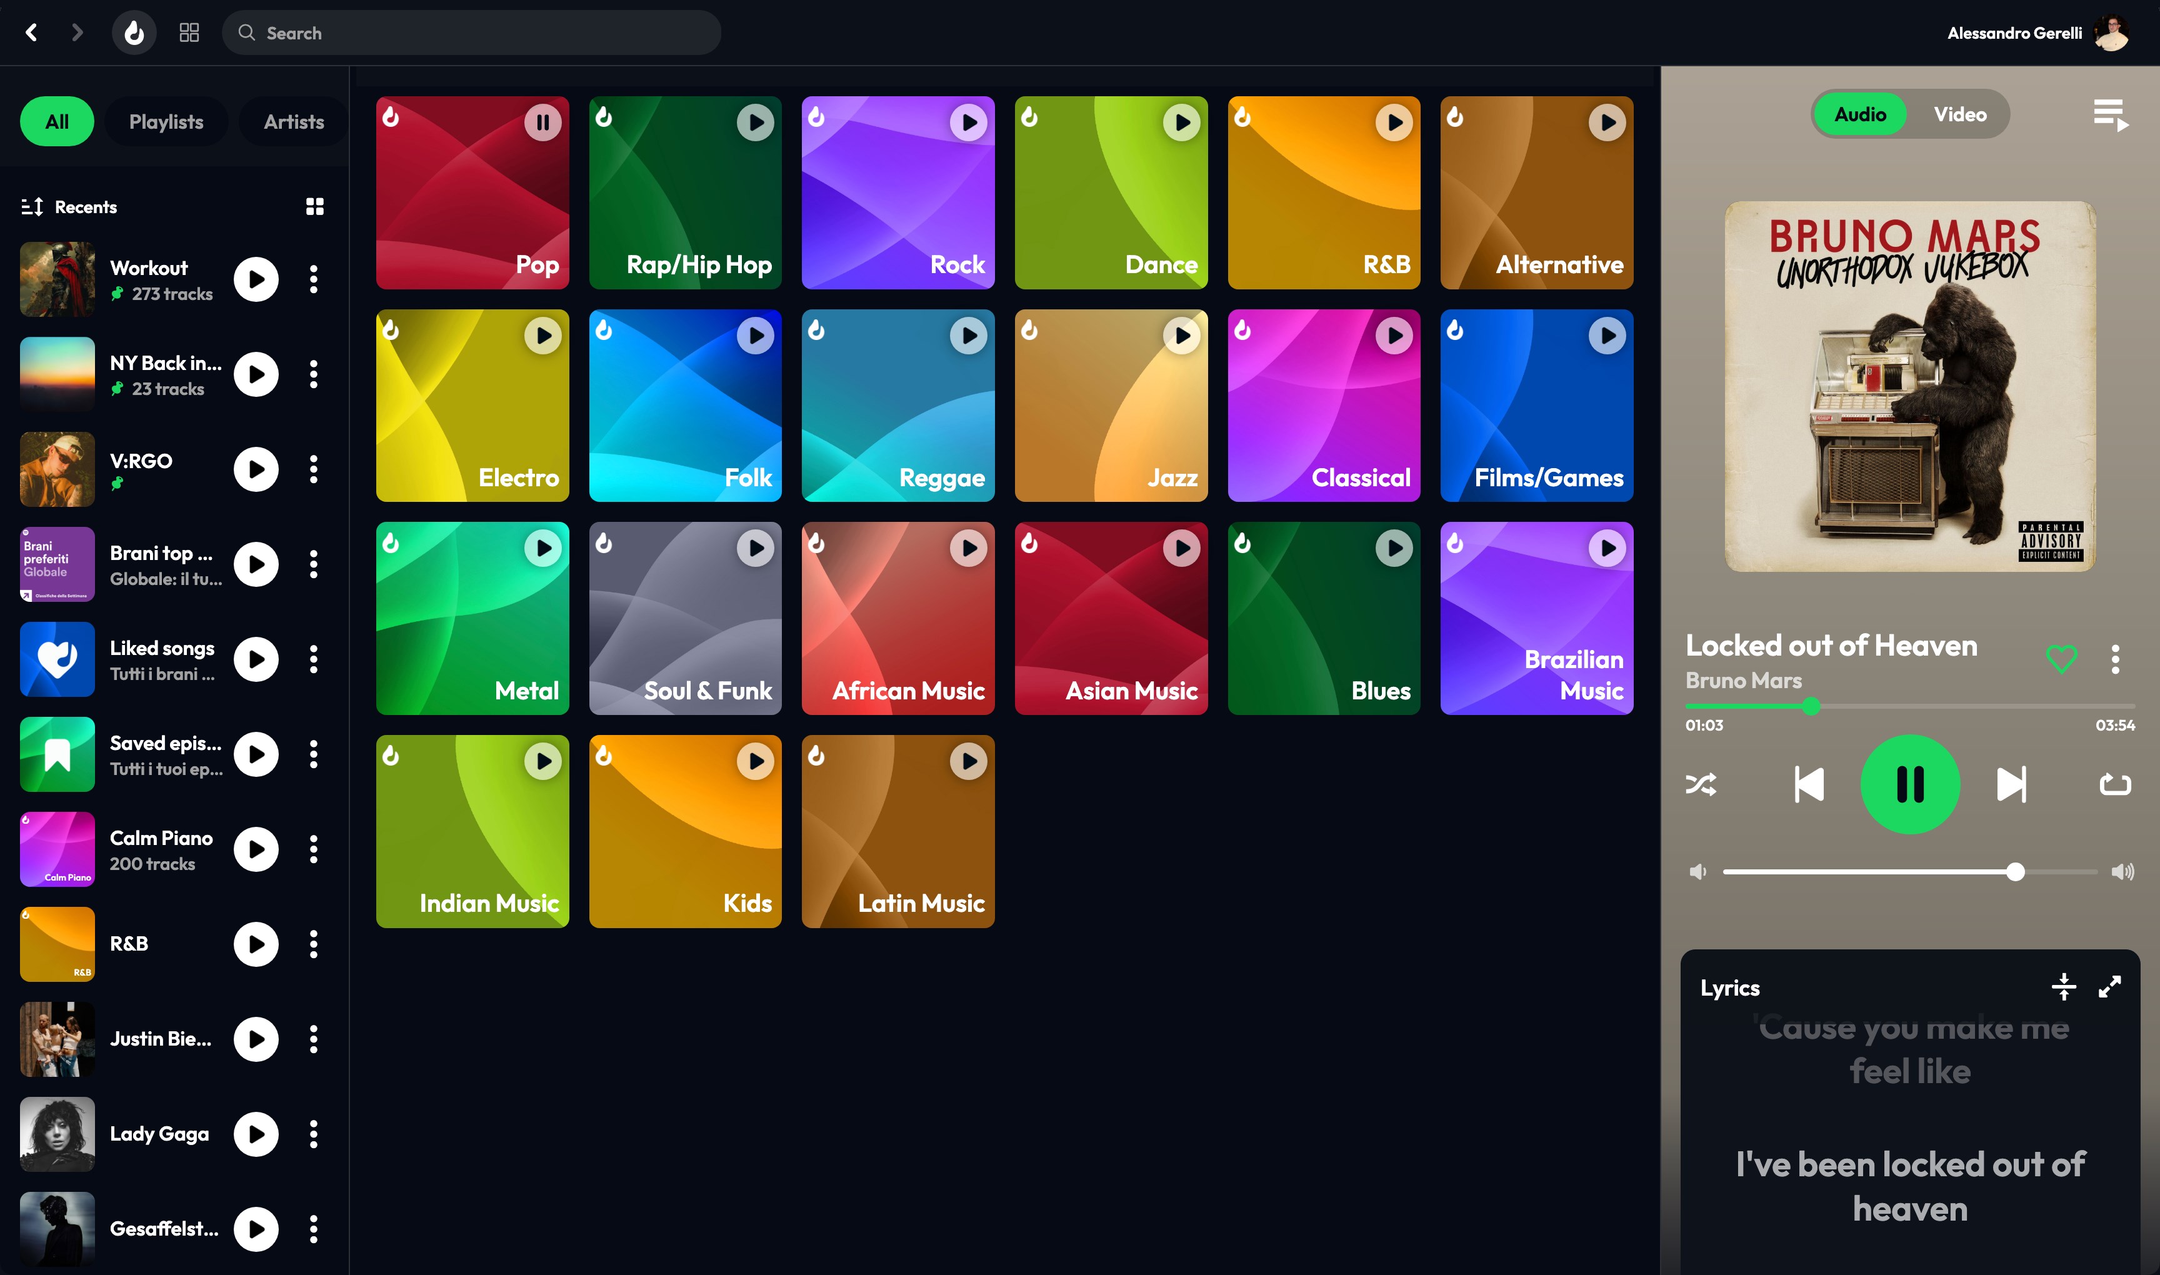
Task: Open more options for NY Back in...
Action: click(x=314, y=374)
